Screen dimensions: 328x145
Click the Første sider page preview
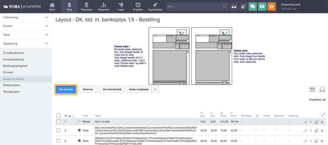click(x=169, y=56)
